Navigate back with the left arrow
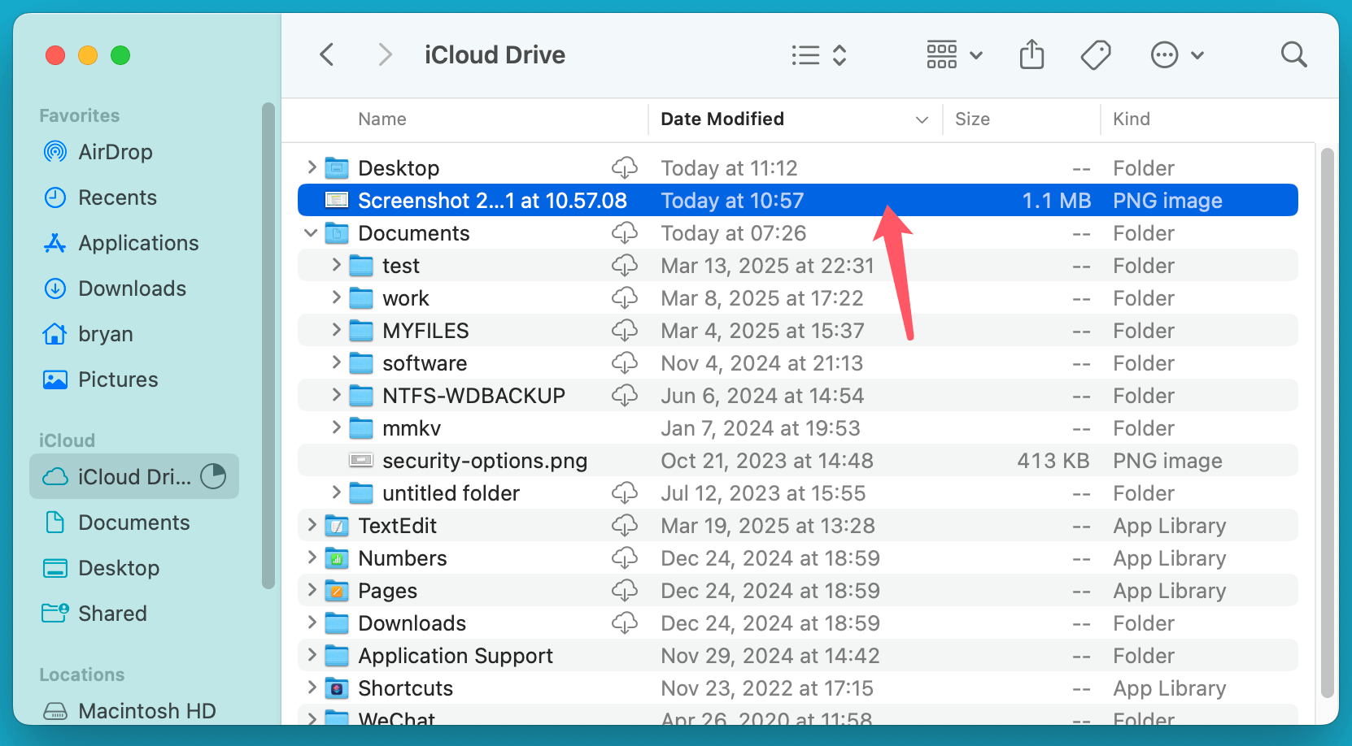The image size is (1352, 746). click(326, 54)
